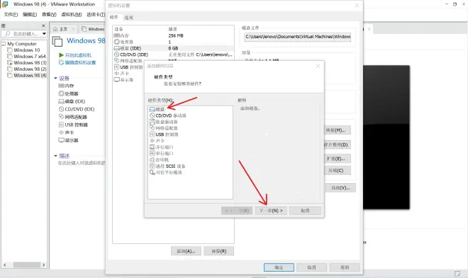Open the 选项卡(T) menu

(96, 14)
